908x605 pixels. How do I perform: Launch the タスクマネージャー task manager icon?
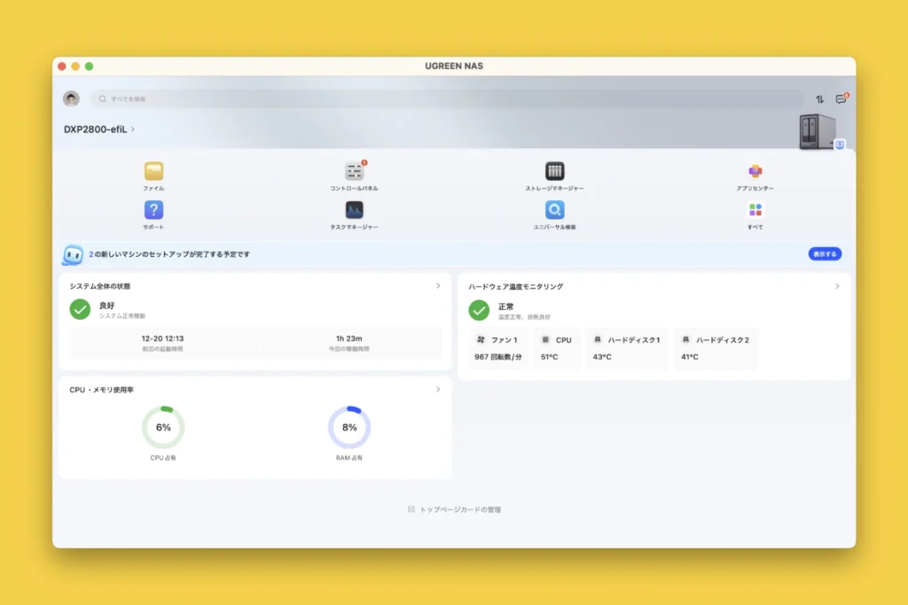click(354, 210)
